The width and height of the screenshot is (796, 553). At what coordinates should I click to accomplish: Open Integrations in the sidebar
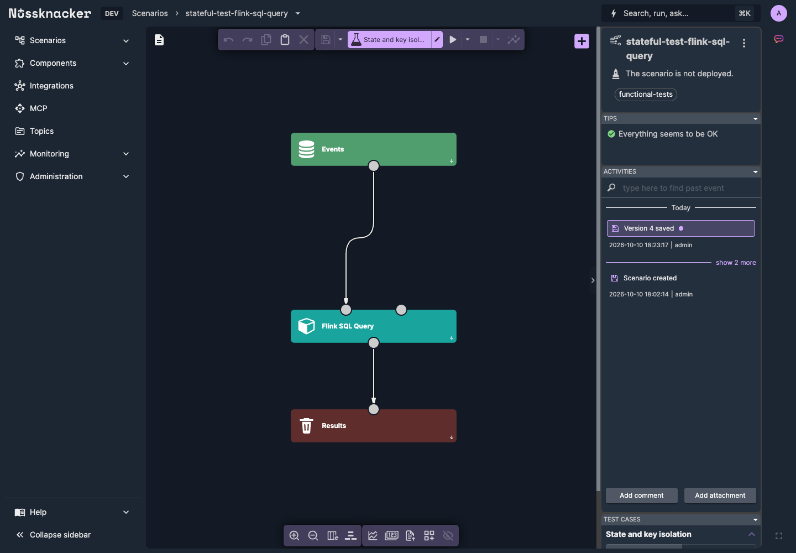[x=73, y=86]
